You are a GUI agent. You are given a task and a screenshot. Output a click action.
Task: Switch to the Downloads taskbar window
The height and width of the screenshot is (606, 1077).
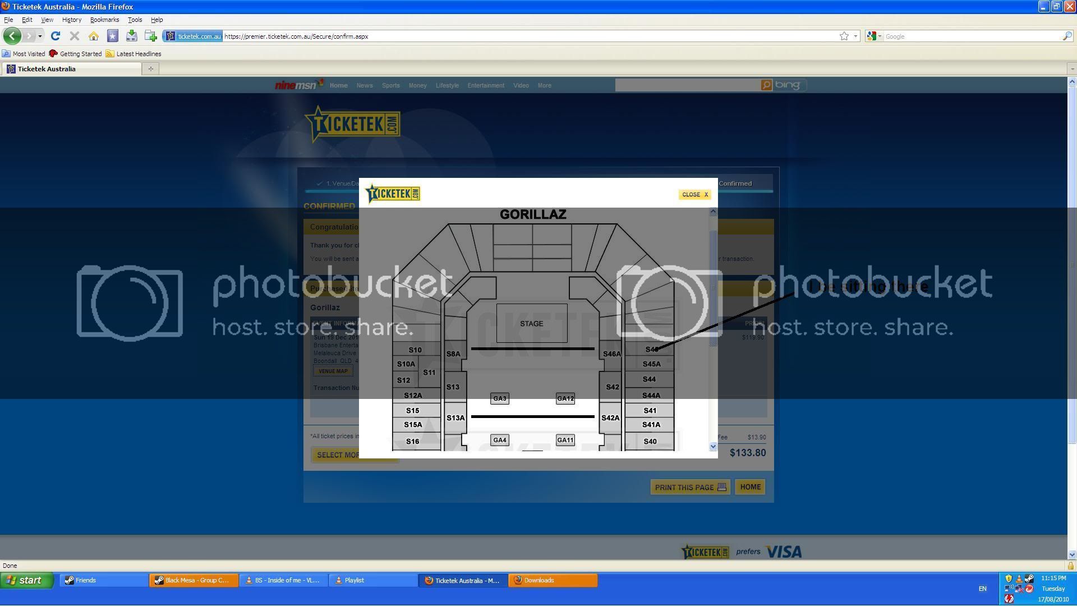pos(553,580)
